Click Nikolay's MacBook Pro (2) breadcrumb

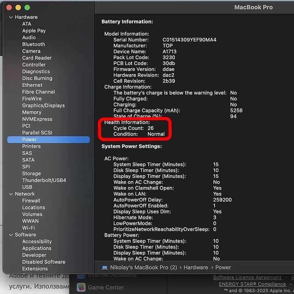click(x=144, y=268)
